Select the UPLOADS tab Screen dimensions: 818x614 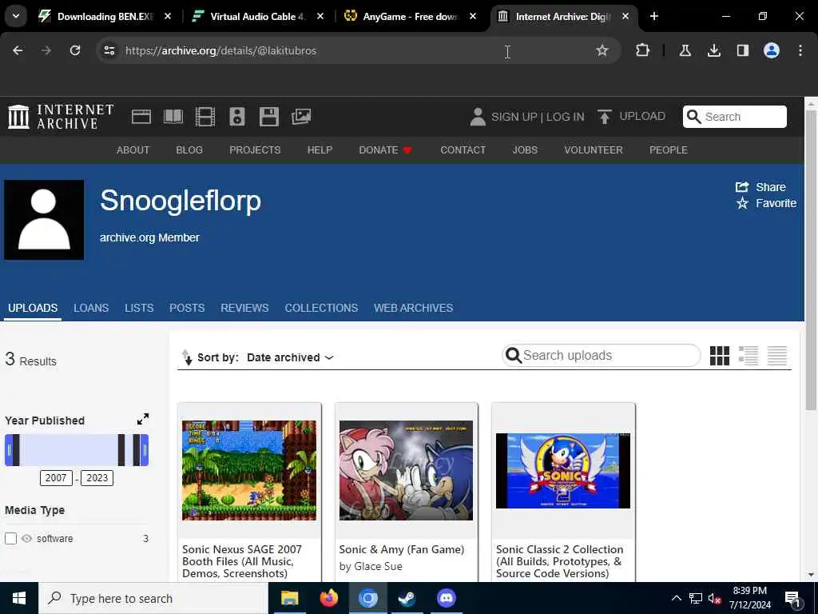click(33, 308)
